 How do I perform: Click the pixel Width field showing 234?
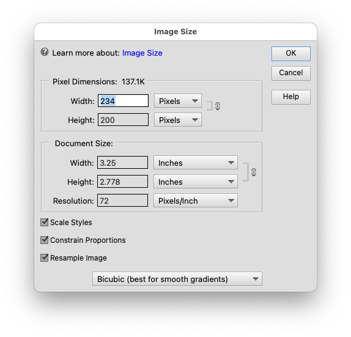click(x=123, y=101)
